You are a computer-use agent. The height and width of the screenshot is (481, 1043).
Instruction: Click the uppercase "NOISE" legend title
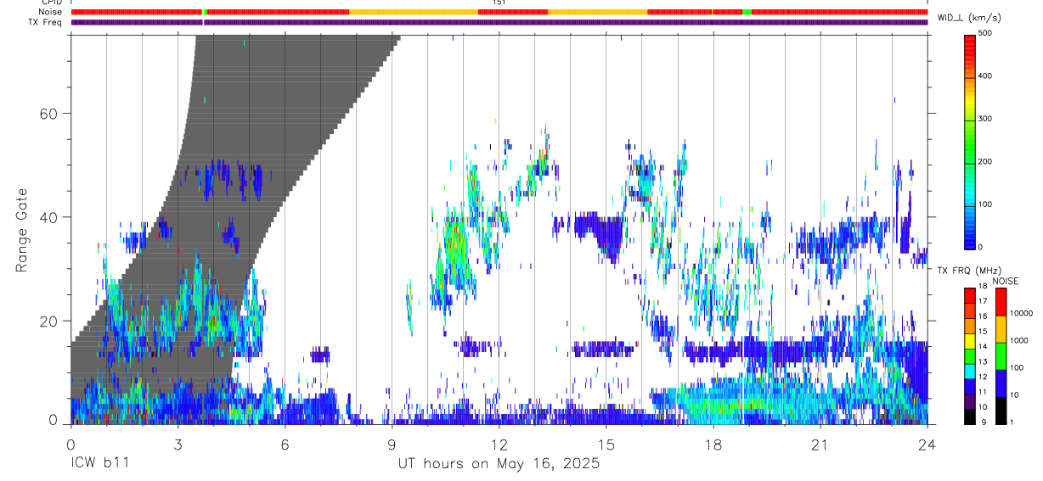(x=1006, y=282)
